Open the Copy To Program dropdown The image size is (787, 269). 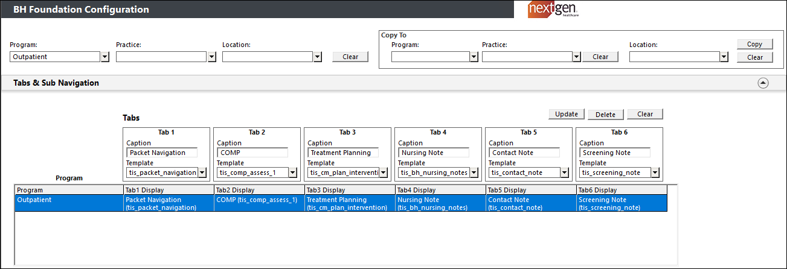tap(474, 57)
